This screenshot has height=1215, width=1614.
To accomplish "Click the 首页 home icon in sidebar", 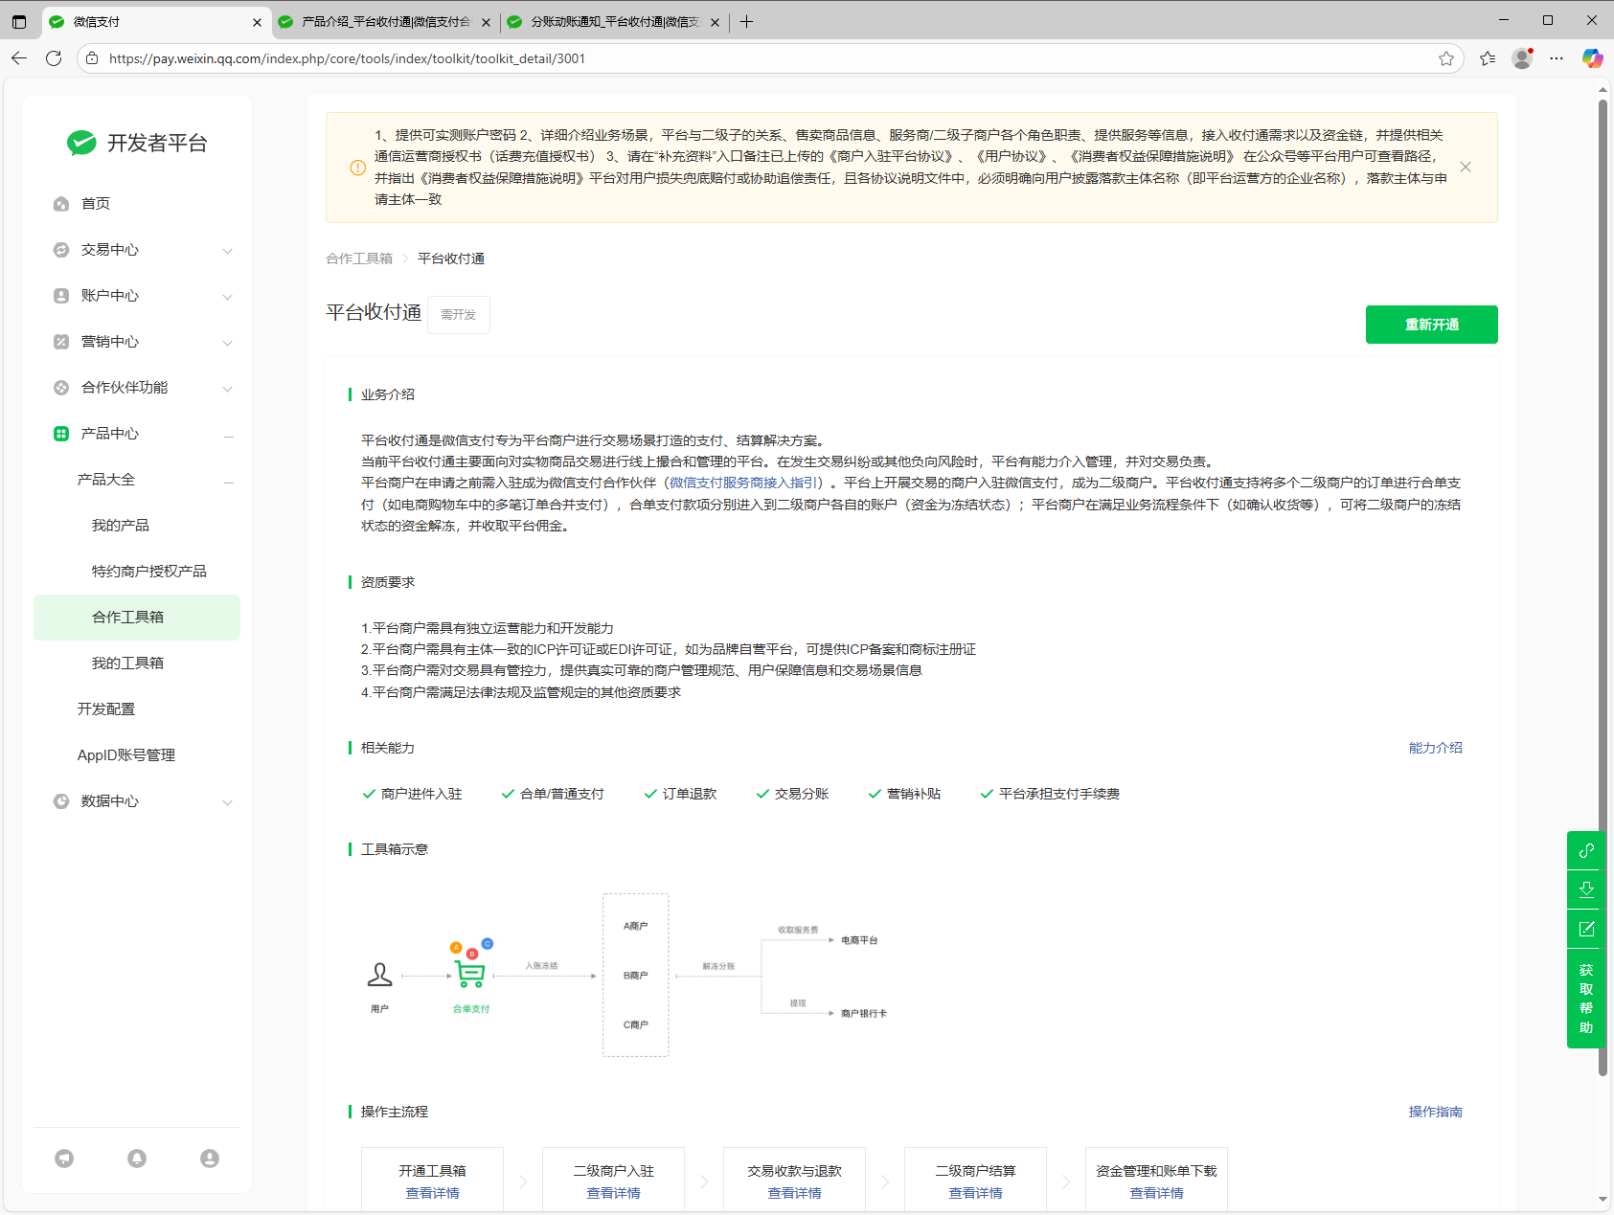I will 61,204.
